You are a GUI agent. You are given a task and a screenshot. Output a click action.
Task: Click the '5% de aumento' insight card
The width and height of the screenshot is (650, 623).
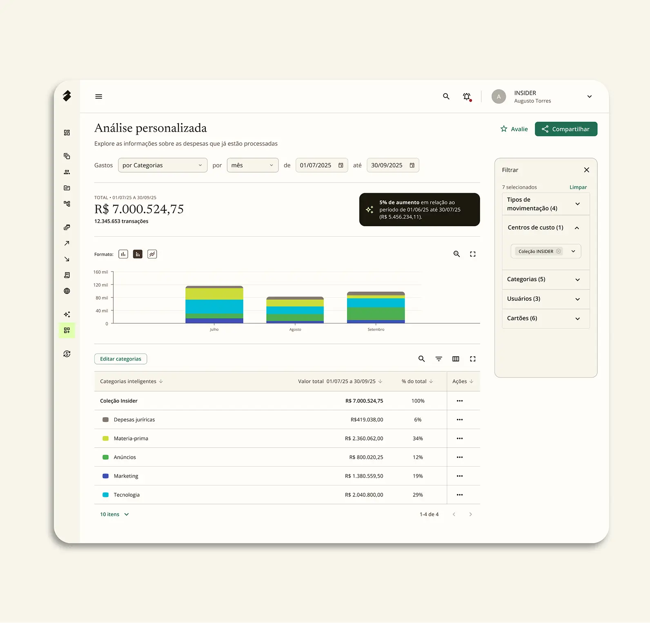(419, 209)
